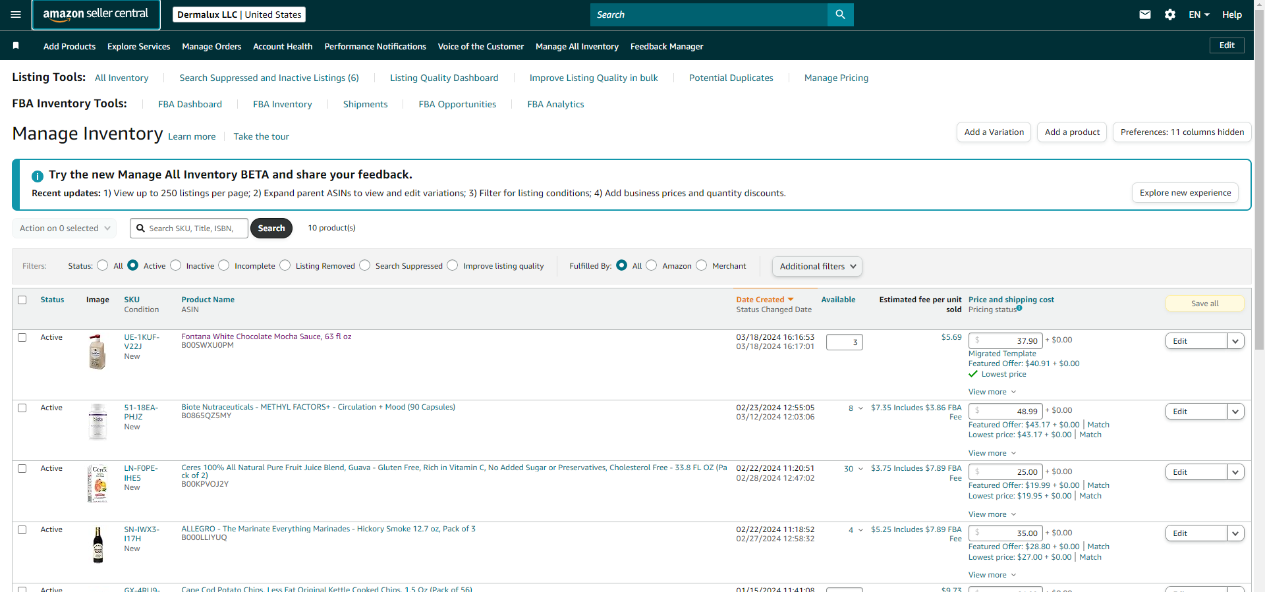Open Action on 0 selected dropdown

pyautogui.click(x=65, y=228)
